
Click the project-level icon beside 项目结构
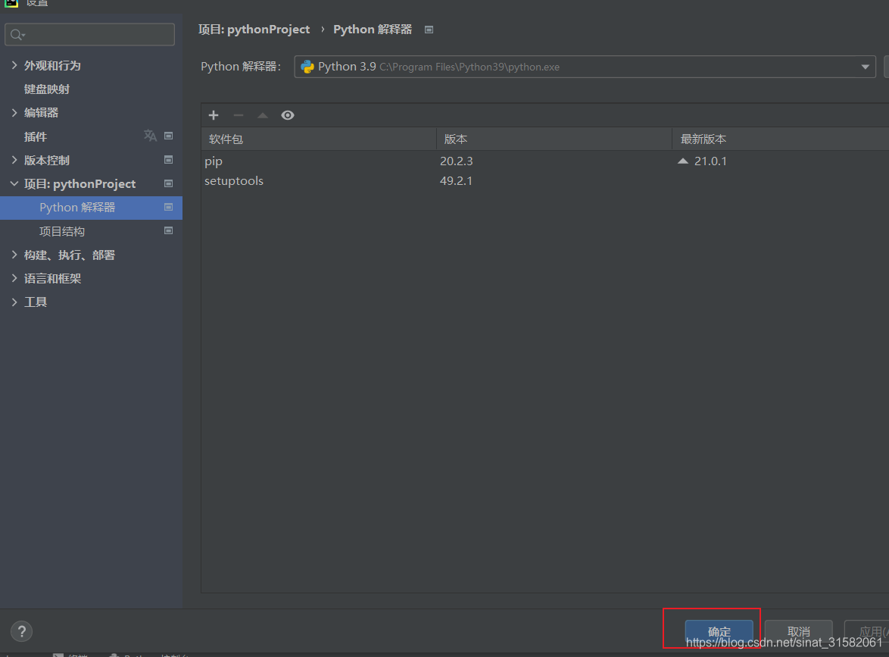[168, 230]
